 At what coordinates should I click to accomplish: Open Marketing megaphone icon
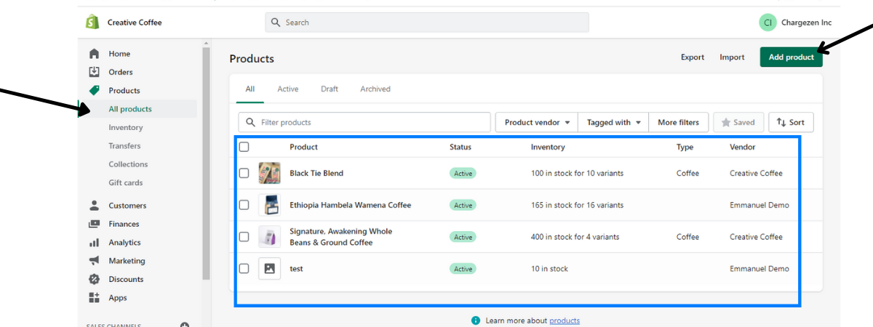click(x=94, y=261)
